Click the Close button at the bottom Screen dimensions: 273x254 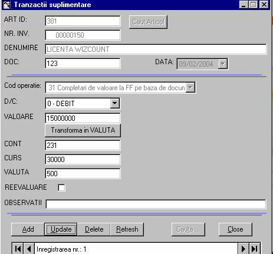(235, 229)
